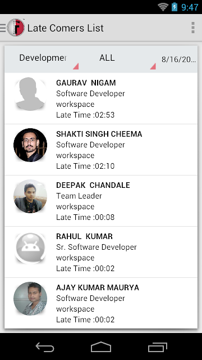This screenshot has height=360, width=202.
Task: Tap the battery charging icon
Action: click(175, 7)
